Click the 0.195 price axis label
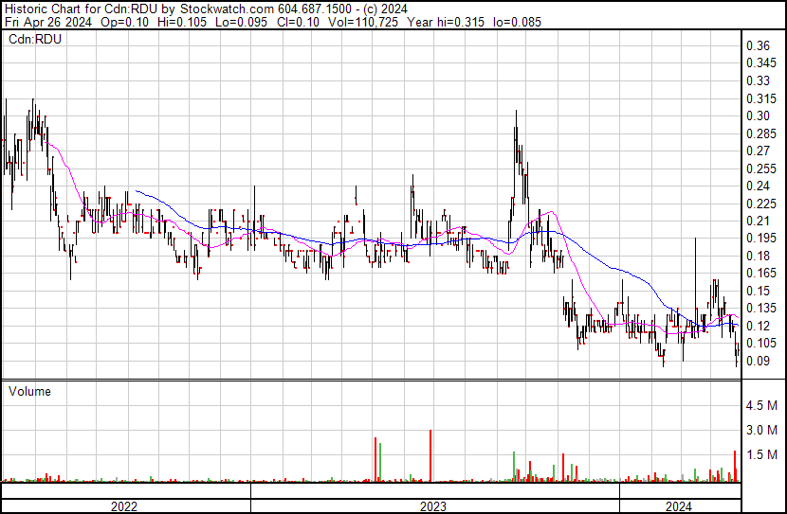The width and height of the screenshot is (787, 514). 761,238
